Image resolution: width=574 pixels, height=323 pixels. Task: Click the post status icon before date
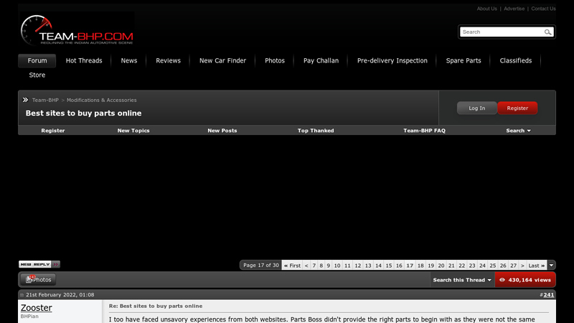22,295
